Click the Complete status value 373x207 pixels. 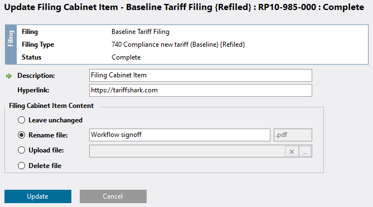[x=126, y=57]
